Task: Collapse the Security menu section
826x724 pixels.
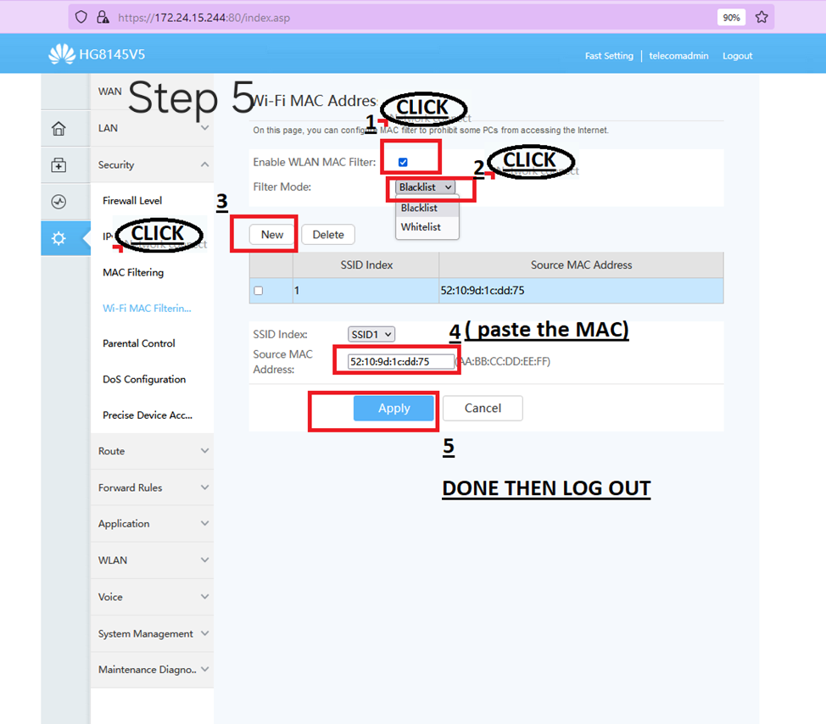Action: pyautogui.click(x=153, y=164)
